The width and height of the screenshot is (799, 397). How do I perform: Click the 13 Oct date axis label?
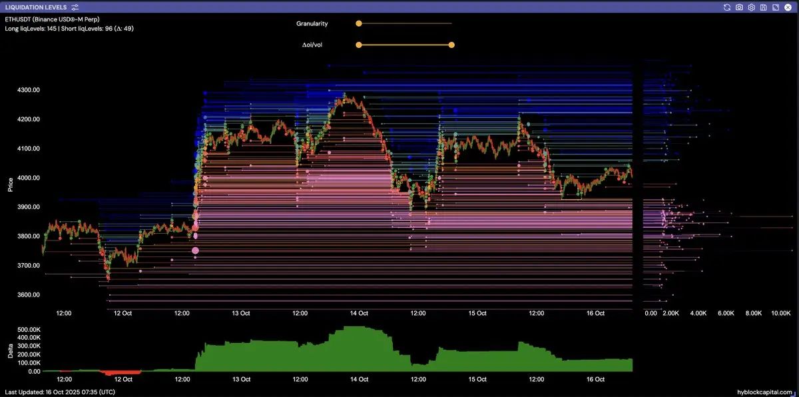(x=241, y=313)
